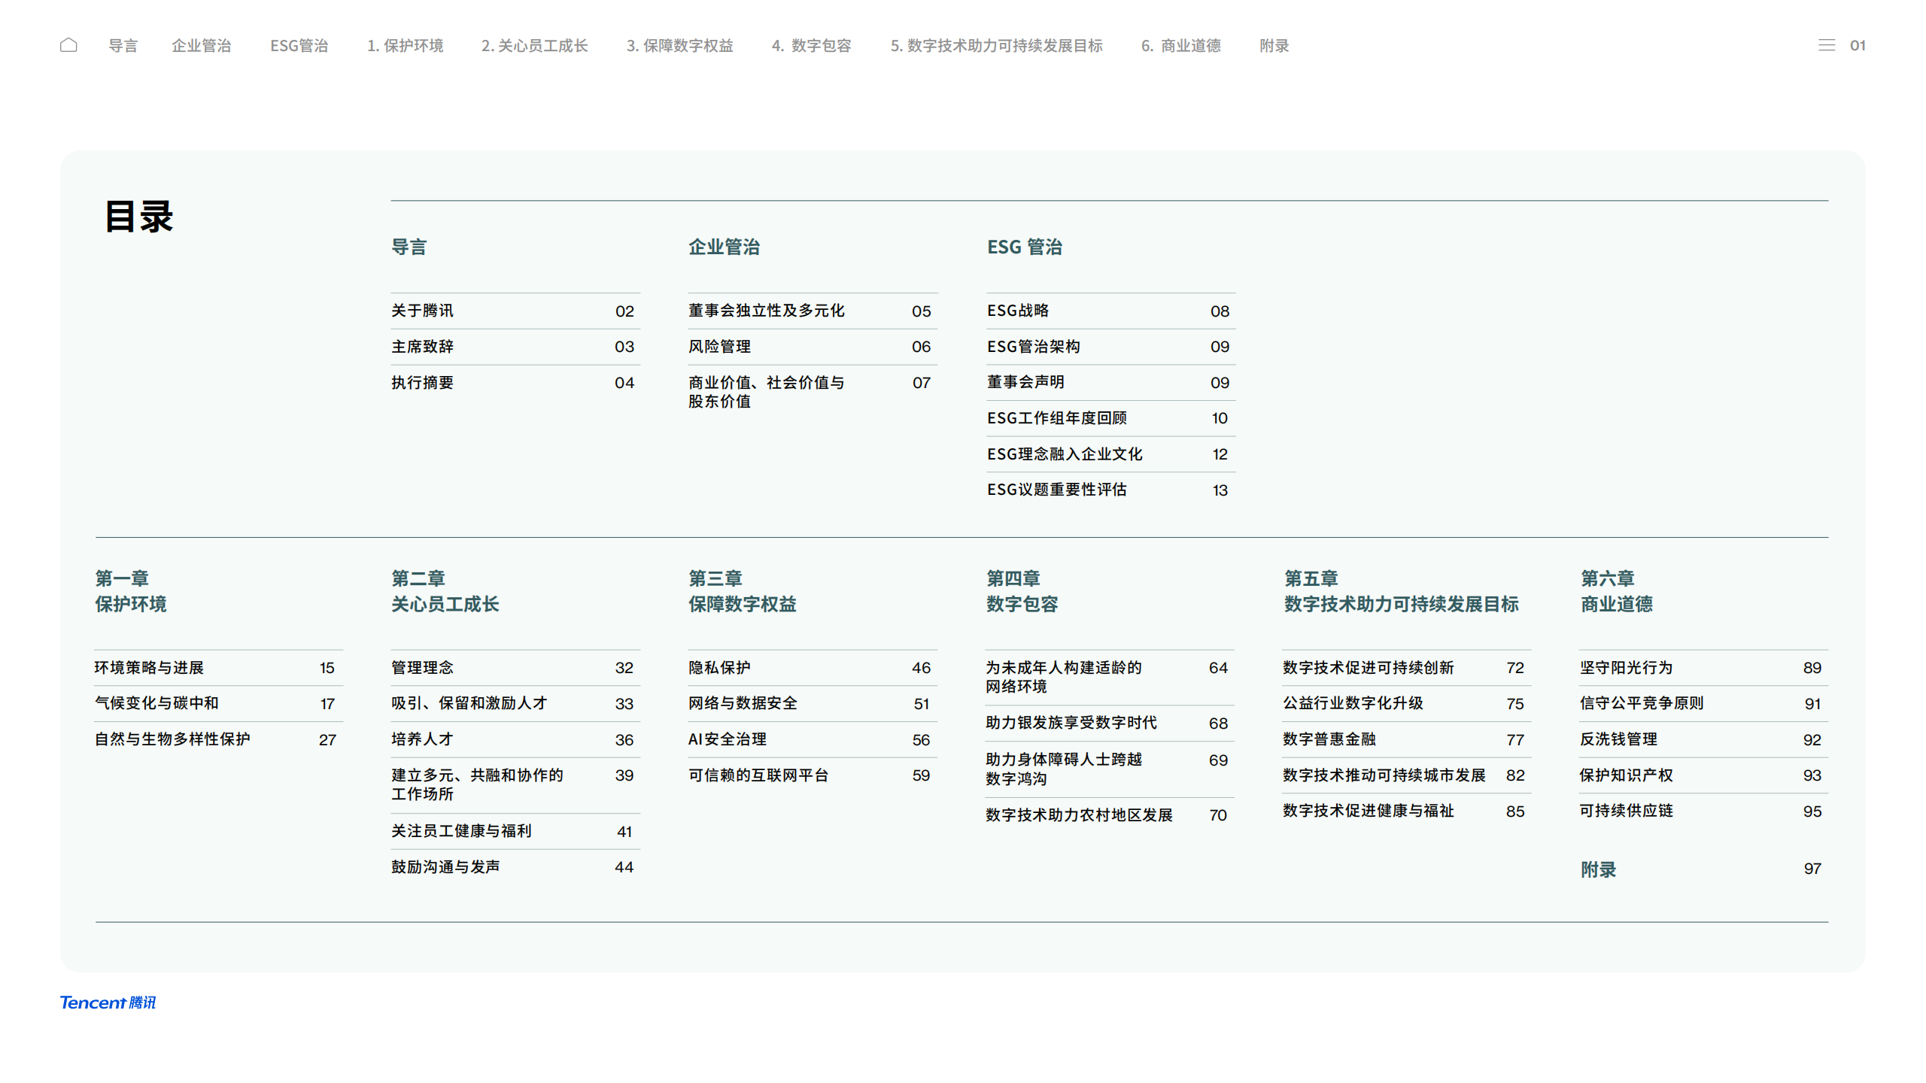This screenshot has width=1926, height=1083.
Task: Go to 导言 in the top navigation
Action: pos(123,46)
